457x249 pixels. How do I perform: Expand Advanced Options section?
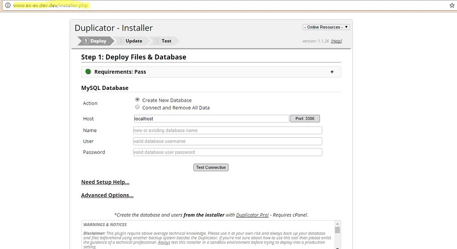pos(107,195)
